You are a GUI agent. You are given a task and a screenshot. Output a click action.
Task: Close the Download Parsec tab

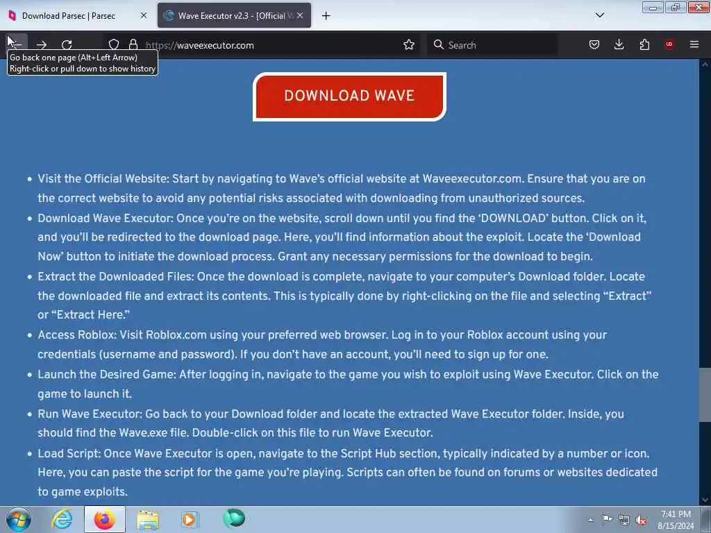(x=144, y=15)
